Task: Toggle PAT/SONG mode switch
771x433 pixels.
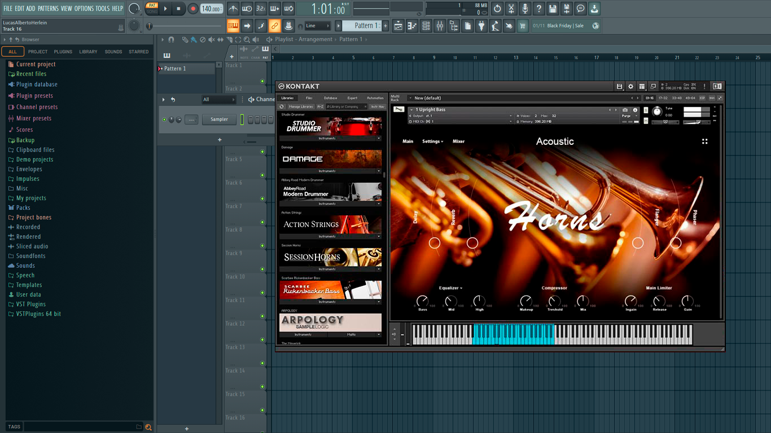Action: (x=152, y=8)
